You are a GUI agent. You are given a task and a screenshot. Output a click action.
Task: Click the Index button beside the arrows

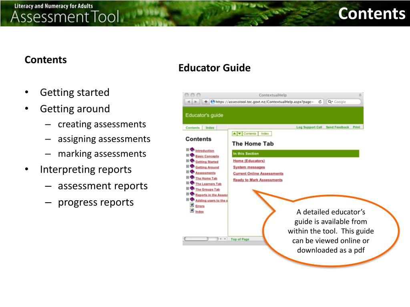tap(265, 134)
